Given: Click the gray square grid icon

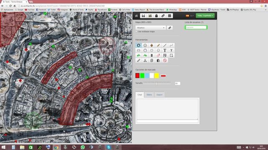Looking at the screenshot, I should [x=169, y=16].
